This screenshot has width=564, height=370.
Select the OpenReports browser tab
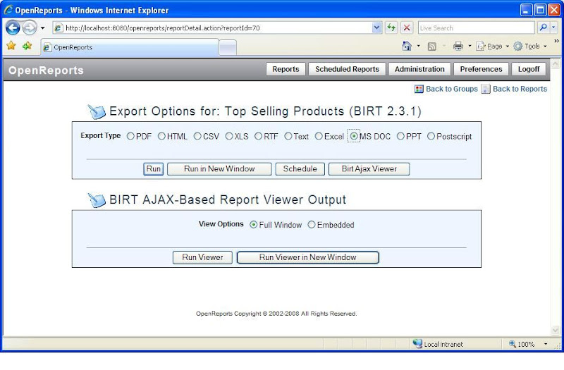(x=130, y=47)
